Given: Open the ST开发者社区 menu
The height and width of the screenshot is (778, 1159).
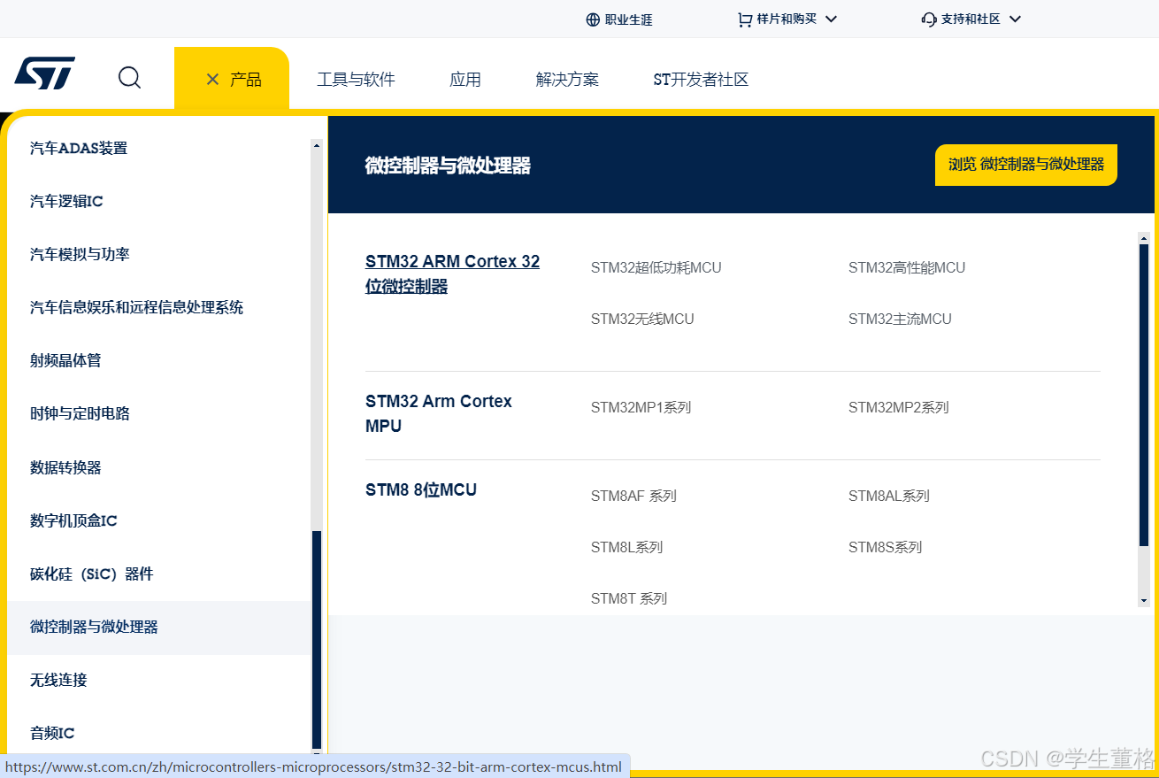Looking at the screenshot, I should 701,80.
